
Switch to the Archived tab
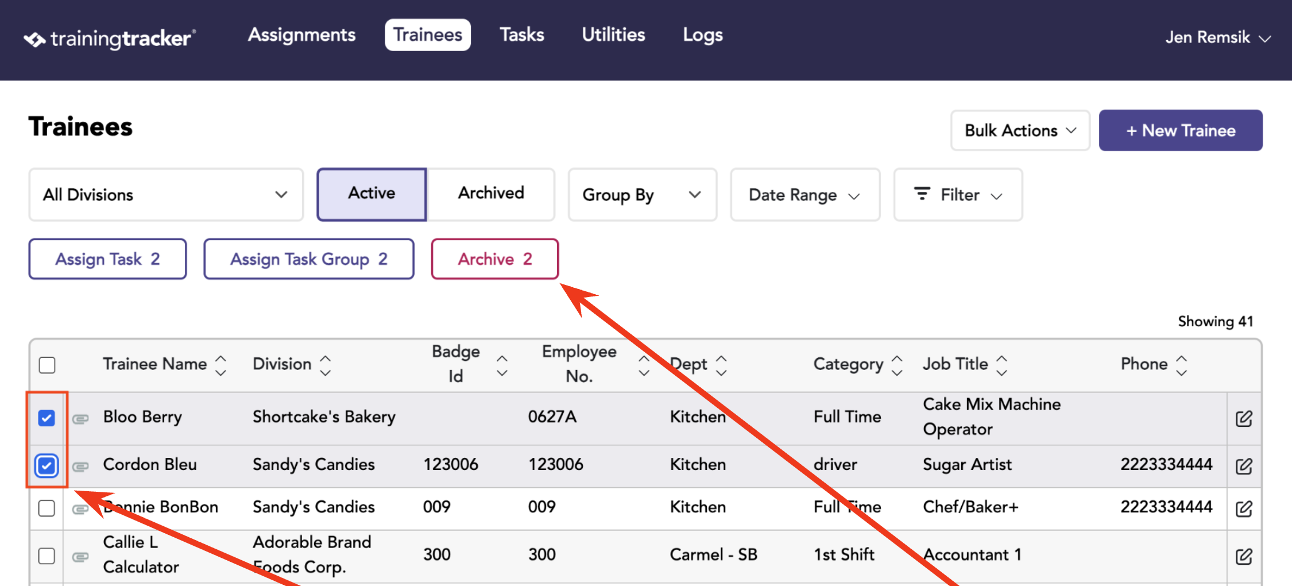click(x=491, y=194)
